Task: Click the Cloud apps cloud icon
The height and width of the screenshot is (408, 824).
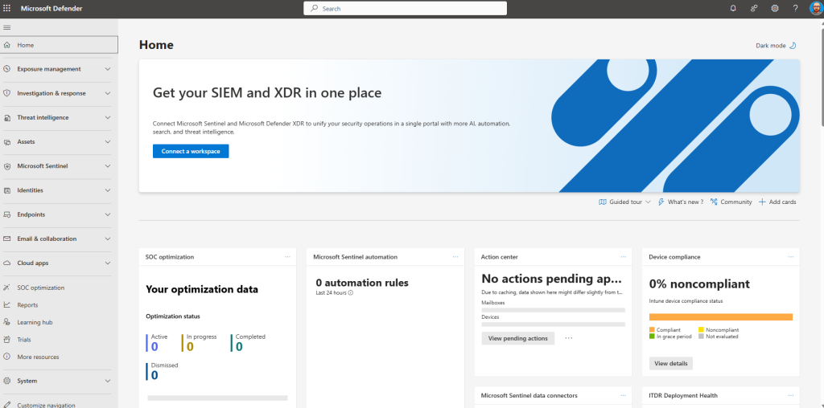Action: click(6, 263)
